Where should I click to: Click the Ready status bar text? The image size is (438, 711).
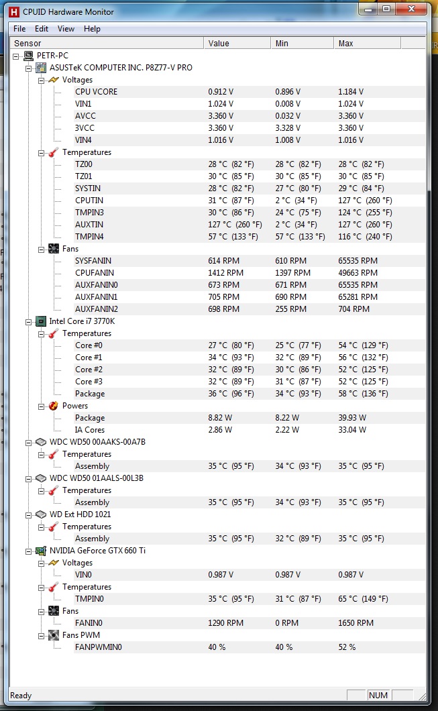click(x=21, y=696)
